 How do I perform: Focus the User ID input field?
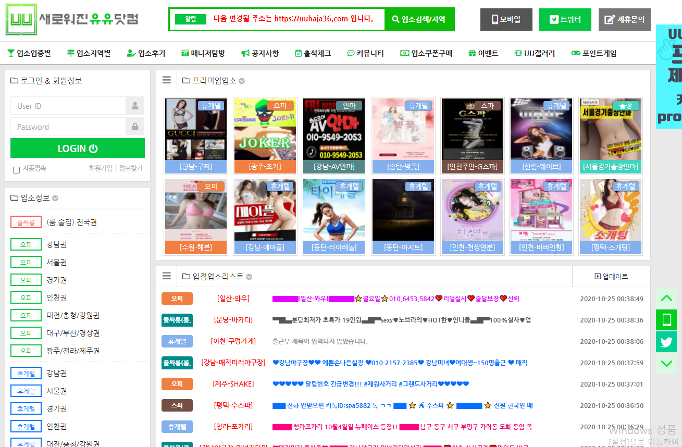tap(68, 106)
